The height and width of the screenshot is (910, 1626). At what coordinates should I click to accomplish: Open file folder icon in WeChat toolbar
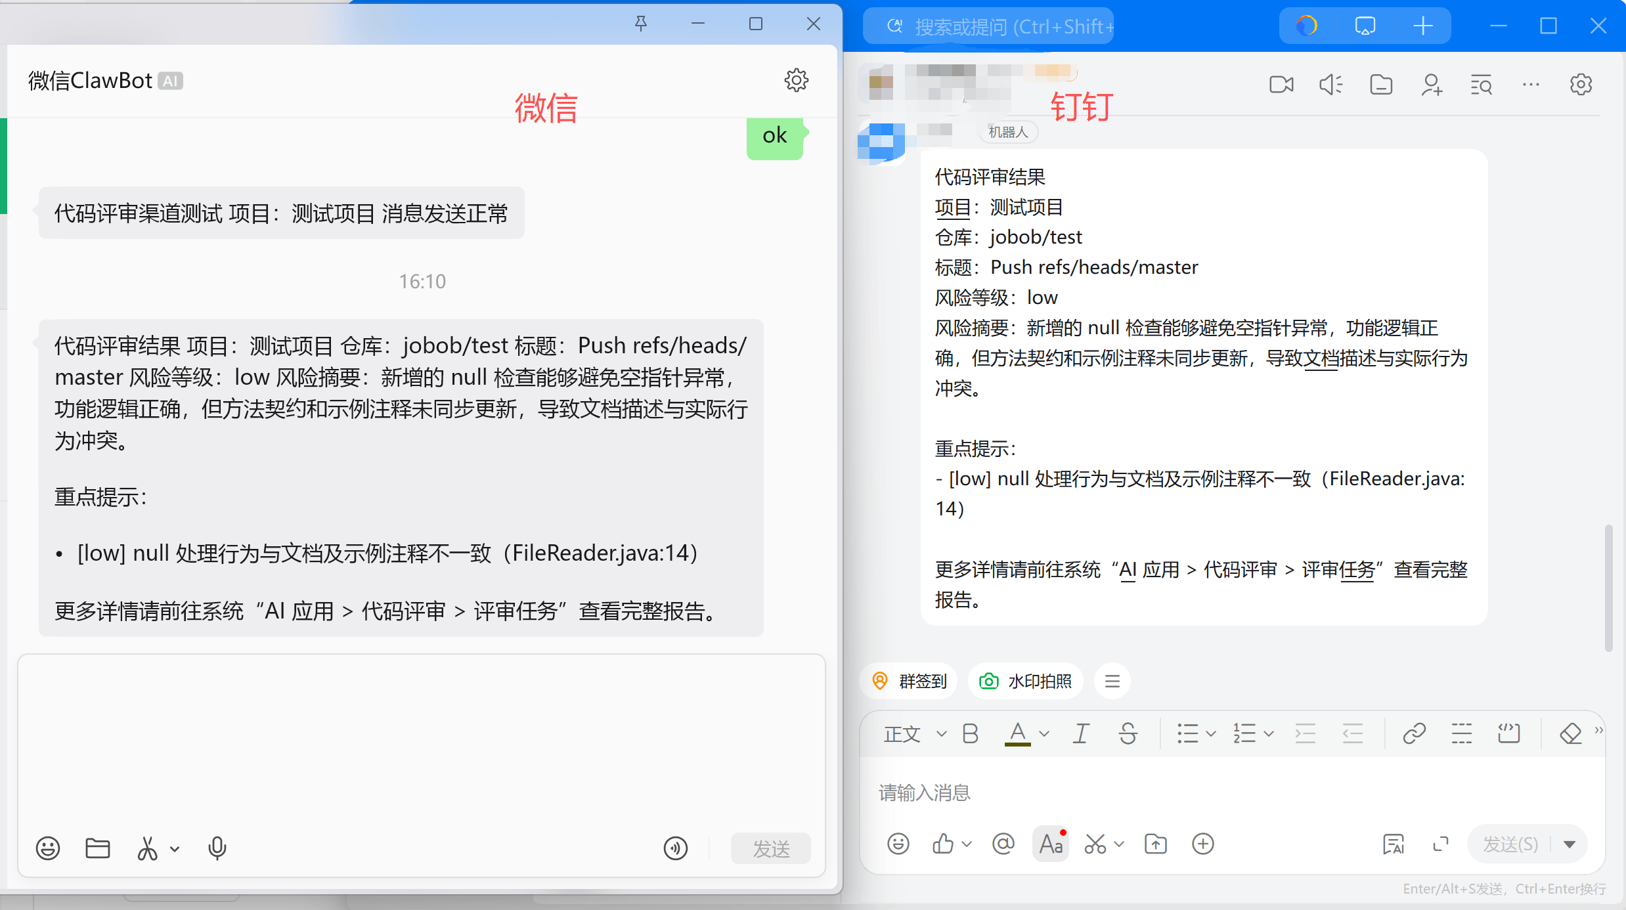tap(98, 848)
